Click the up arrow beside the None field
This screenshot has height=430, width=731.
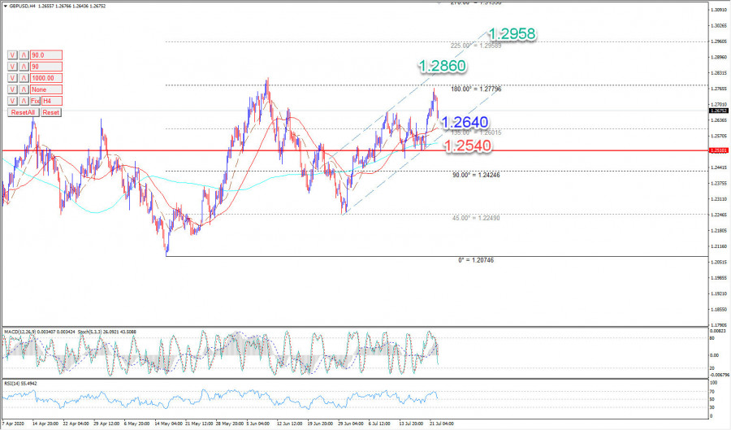[x=24, y=89]
